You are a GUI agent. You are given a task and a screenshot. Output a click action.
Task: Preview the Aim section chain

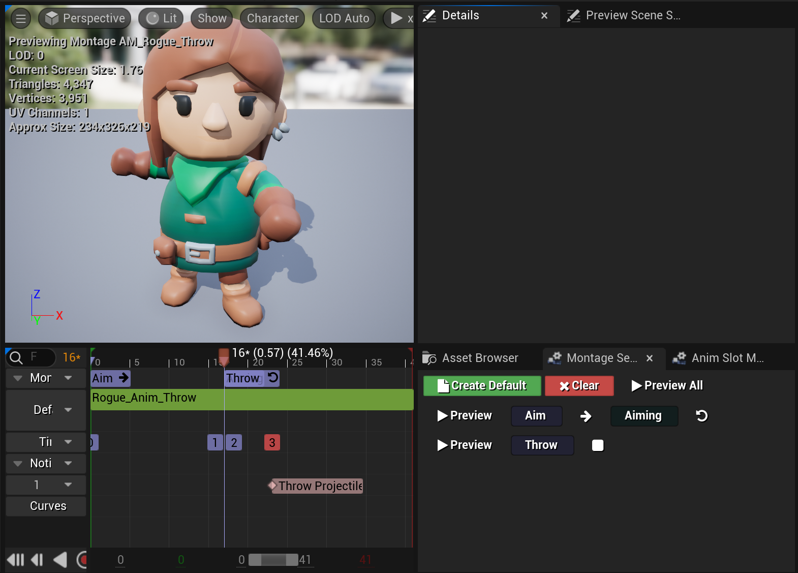tap(465, 416)
